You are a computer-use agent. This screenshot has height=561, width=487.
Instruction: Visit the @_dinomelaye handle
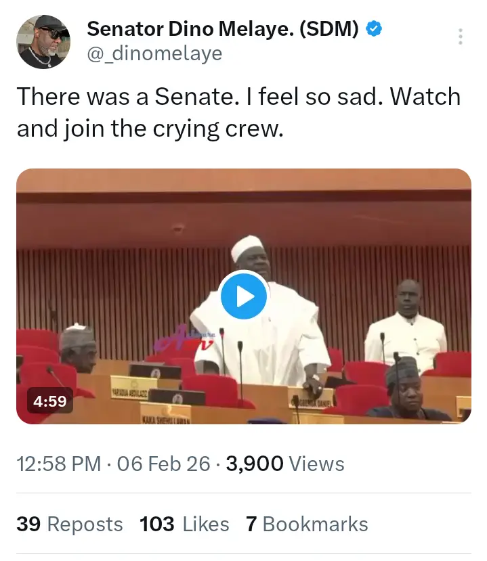[154, 53]
